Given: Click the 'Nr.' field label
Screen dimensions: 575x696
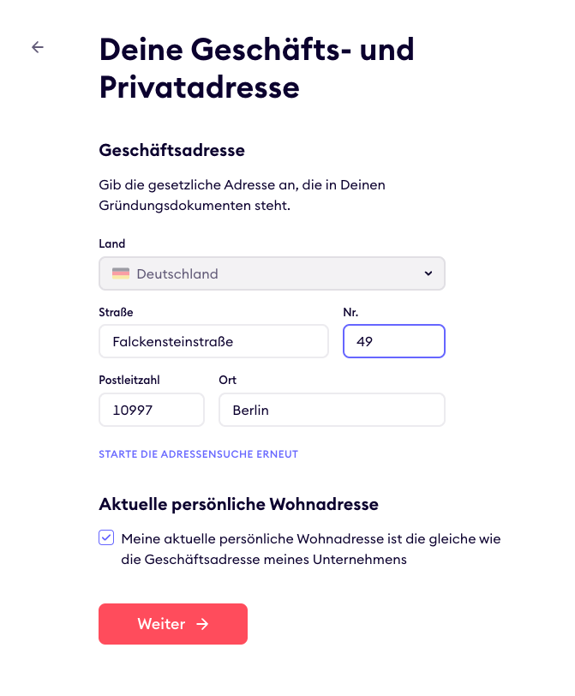Looking at the screenshot, I should (x=351, y=312).
